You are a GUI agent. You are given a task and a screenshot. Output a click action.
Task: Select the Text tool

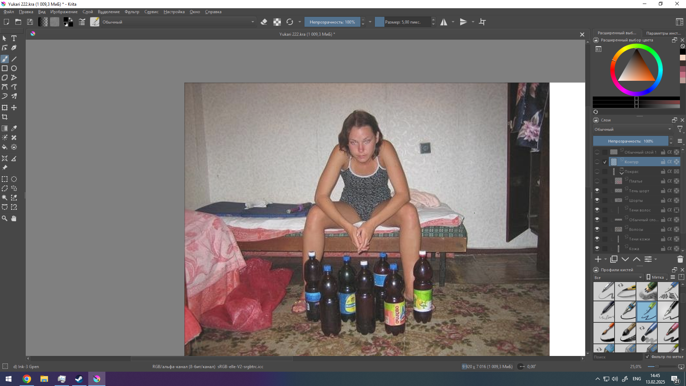click(x=14, y=38)
